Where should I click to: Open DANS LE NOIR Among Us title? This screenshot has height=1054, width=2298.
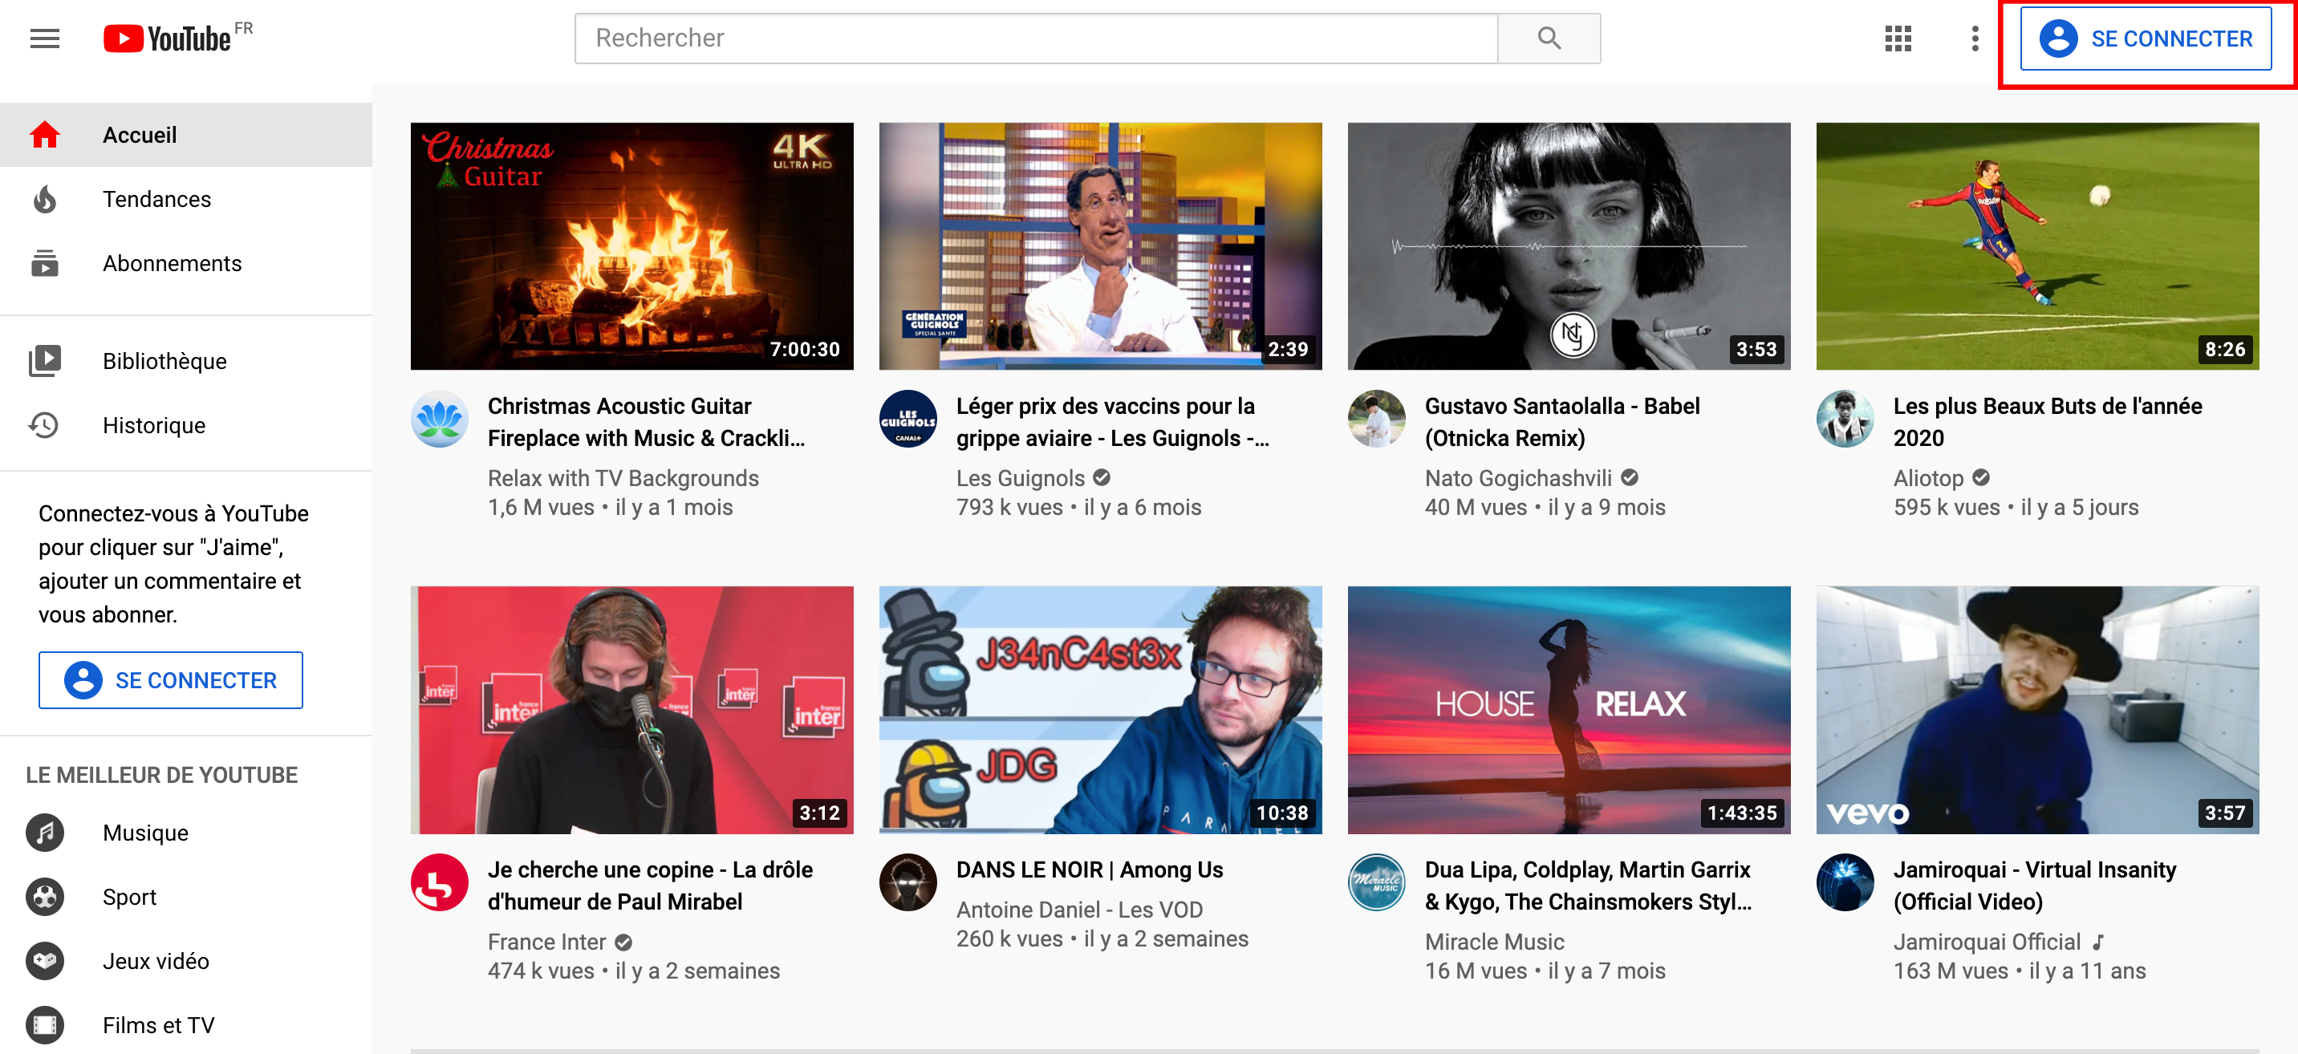pos(1090,870)
